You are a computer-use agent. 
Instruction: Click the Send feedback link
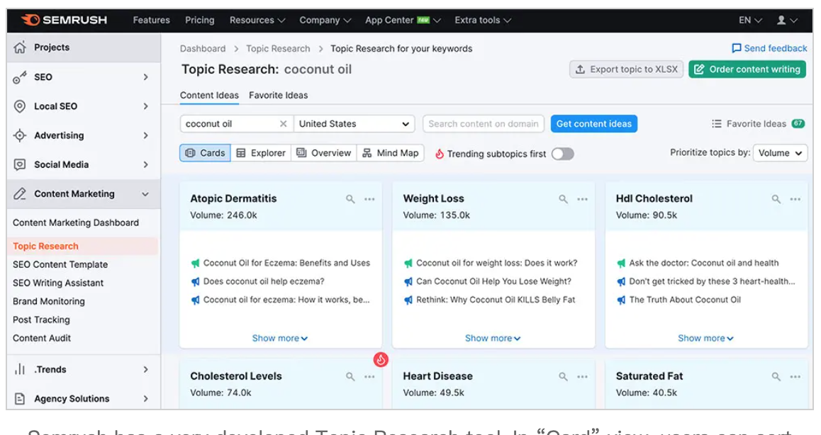click(x=769, y=48)
